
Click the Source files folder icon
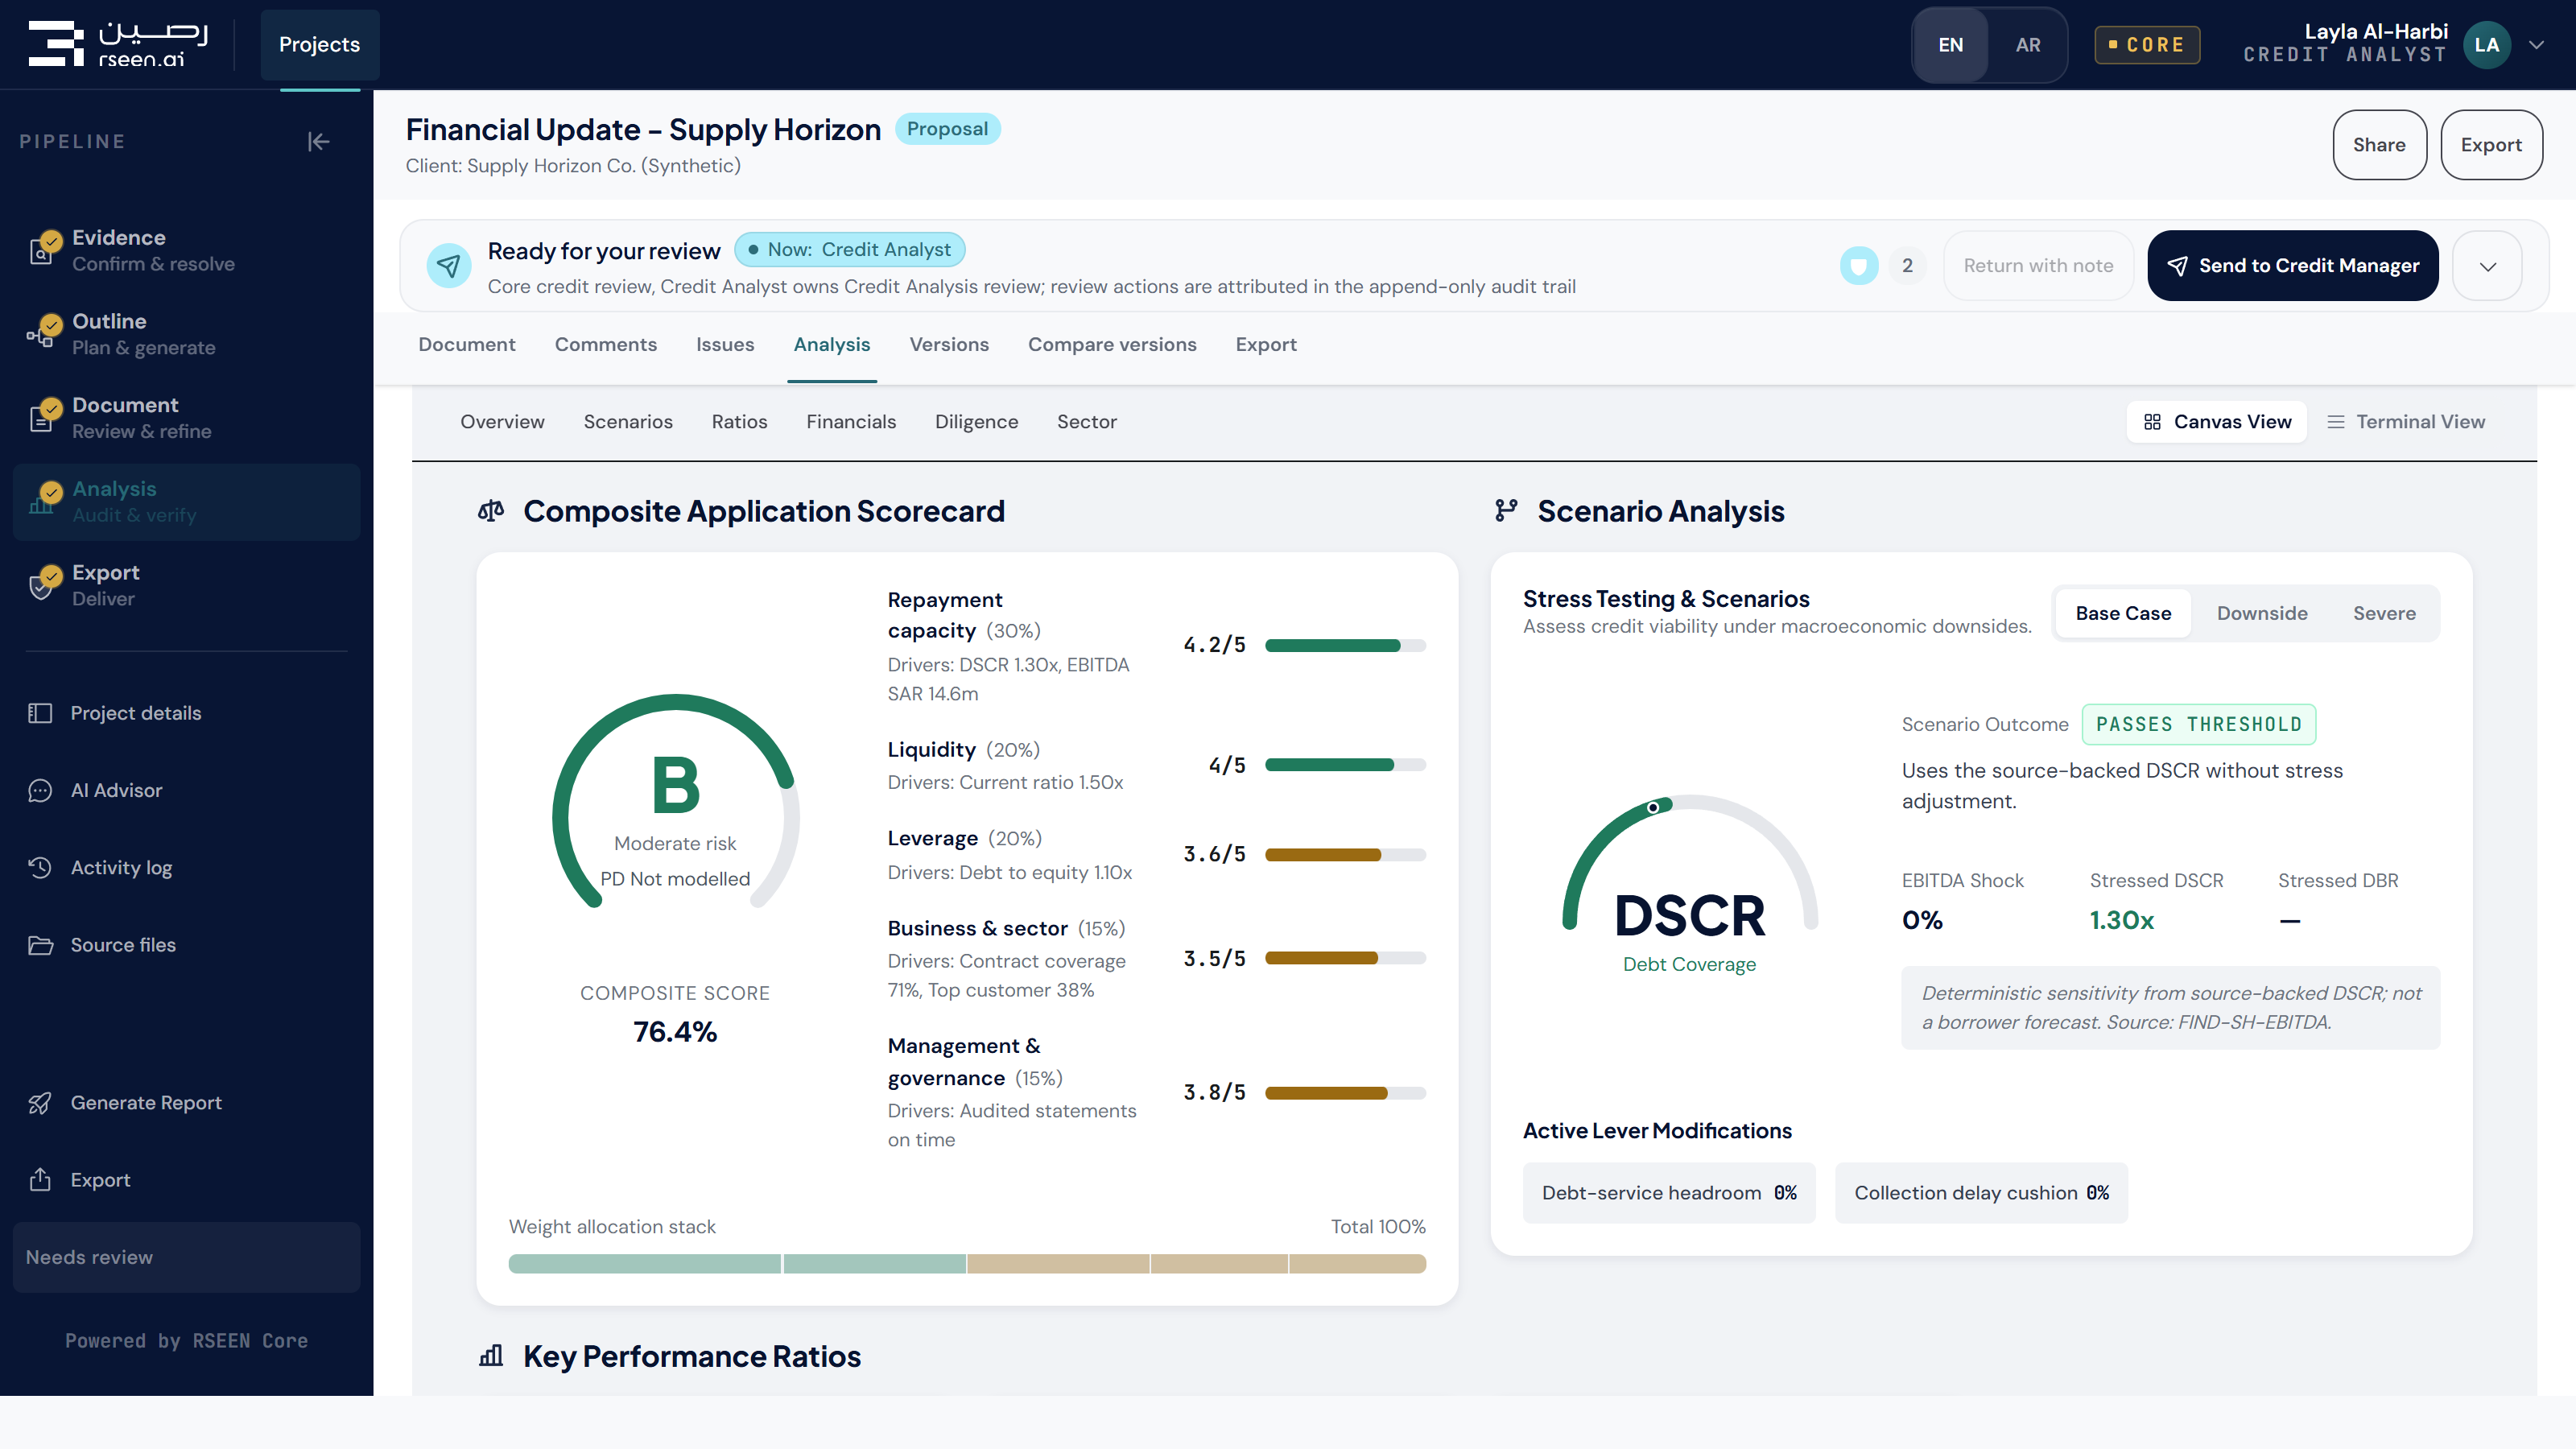(40, 945)
